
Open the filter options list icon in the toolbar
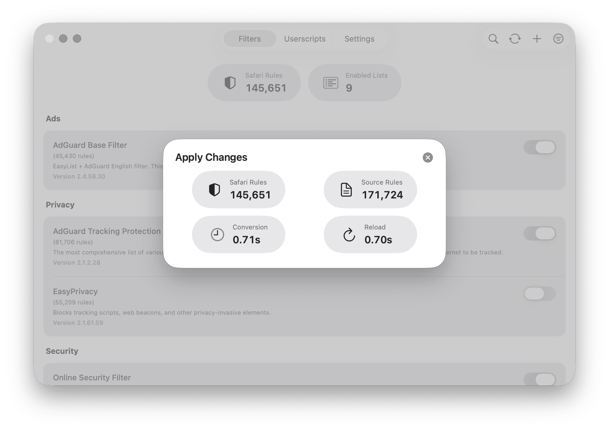558,39
